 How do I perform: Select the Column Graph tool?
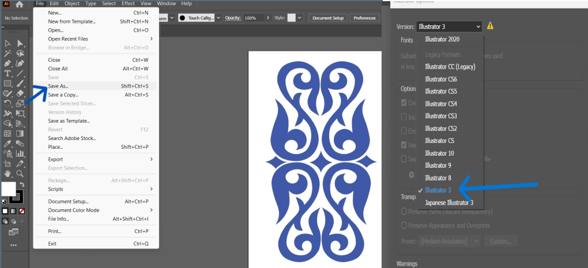pos(20,154)
